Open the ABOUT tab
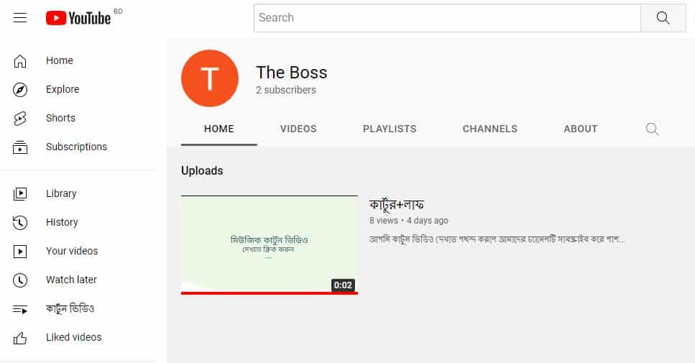 coord(580,129)
